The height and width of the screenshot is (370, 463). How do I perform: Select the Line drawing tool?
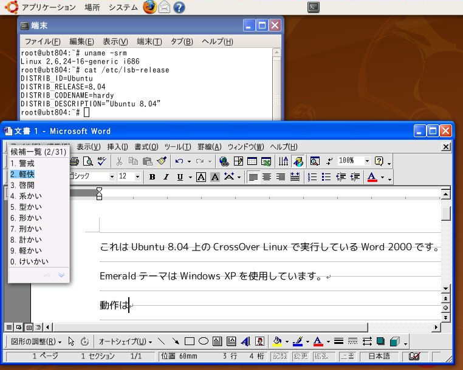161,341
